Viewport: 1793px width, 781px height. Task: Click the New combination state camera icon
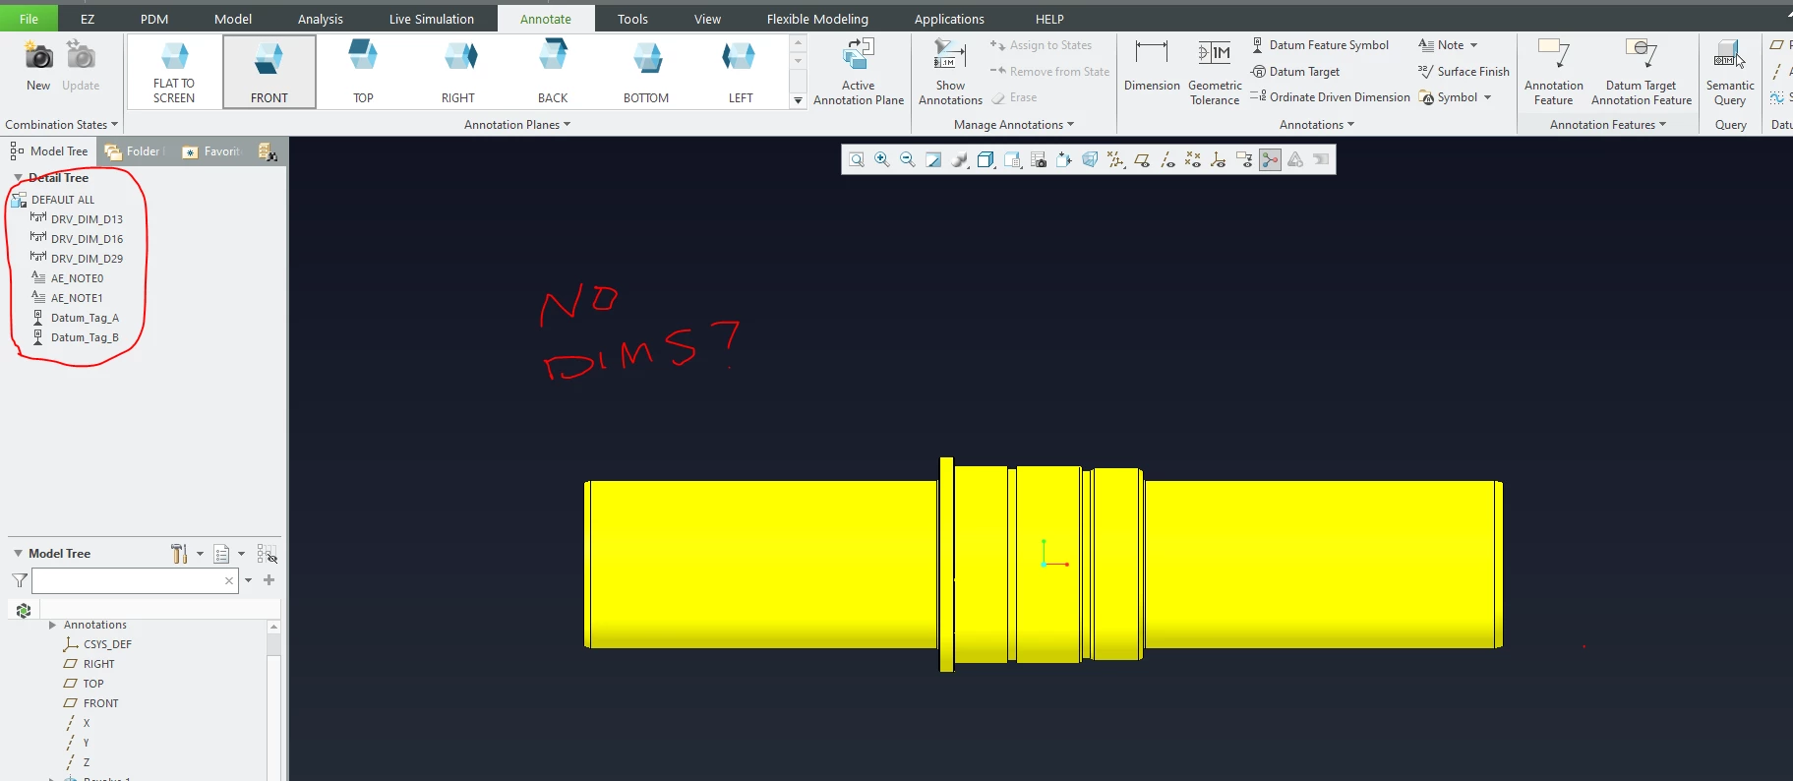(37, 56)
